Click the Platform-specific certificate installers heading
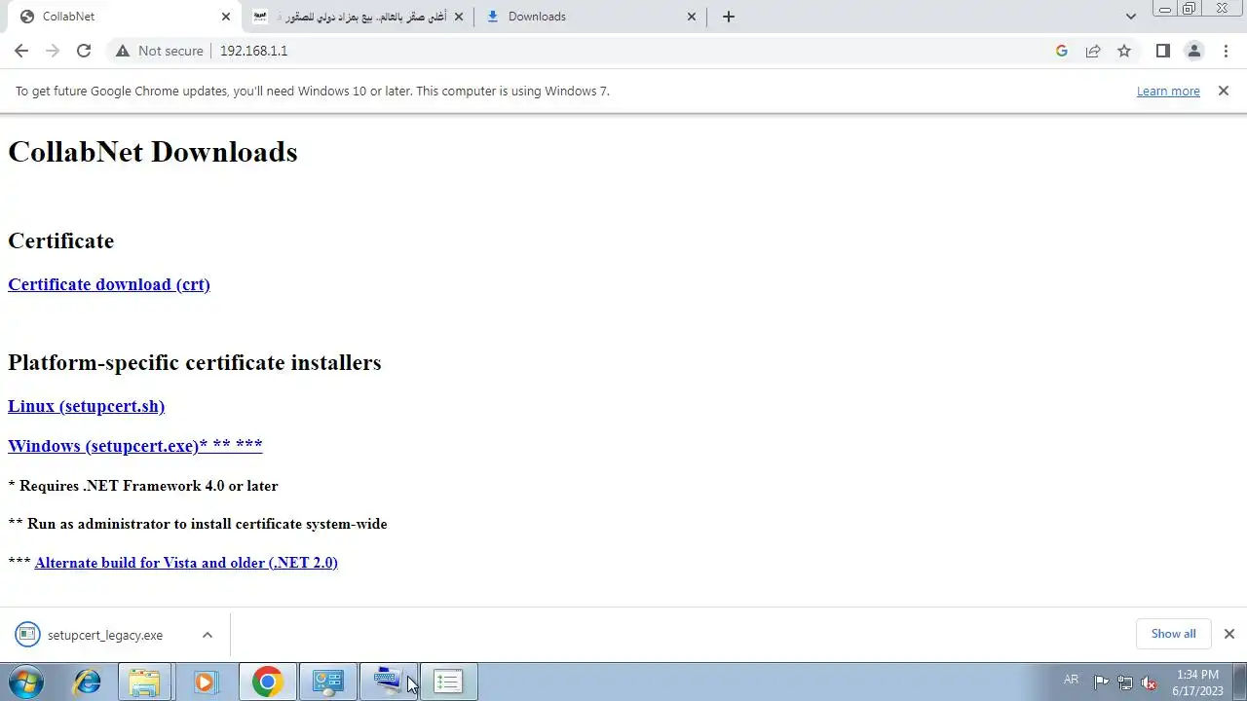The height and width of the screenshot is (701, 1247). tap(195, 362)
